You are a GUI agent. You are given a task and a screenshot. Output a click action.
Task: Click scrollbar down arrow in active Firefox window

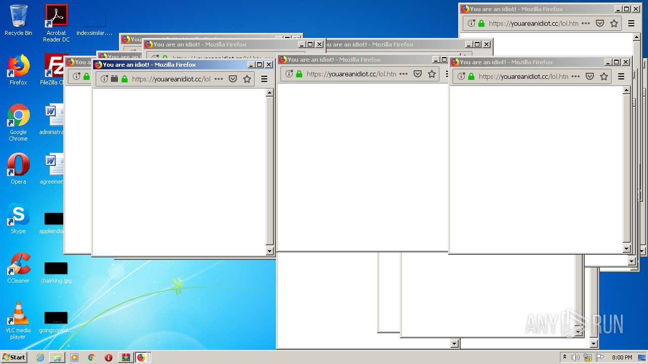tap(270, 251)
